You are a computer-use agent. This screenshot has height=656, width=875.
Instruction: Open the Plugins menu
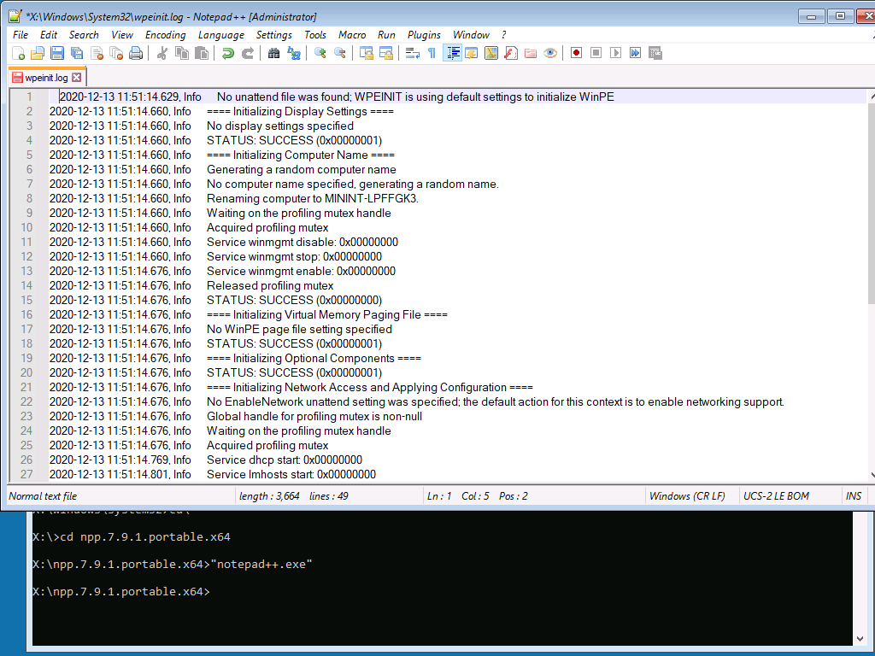[424, 34]
